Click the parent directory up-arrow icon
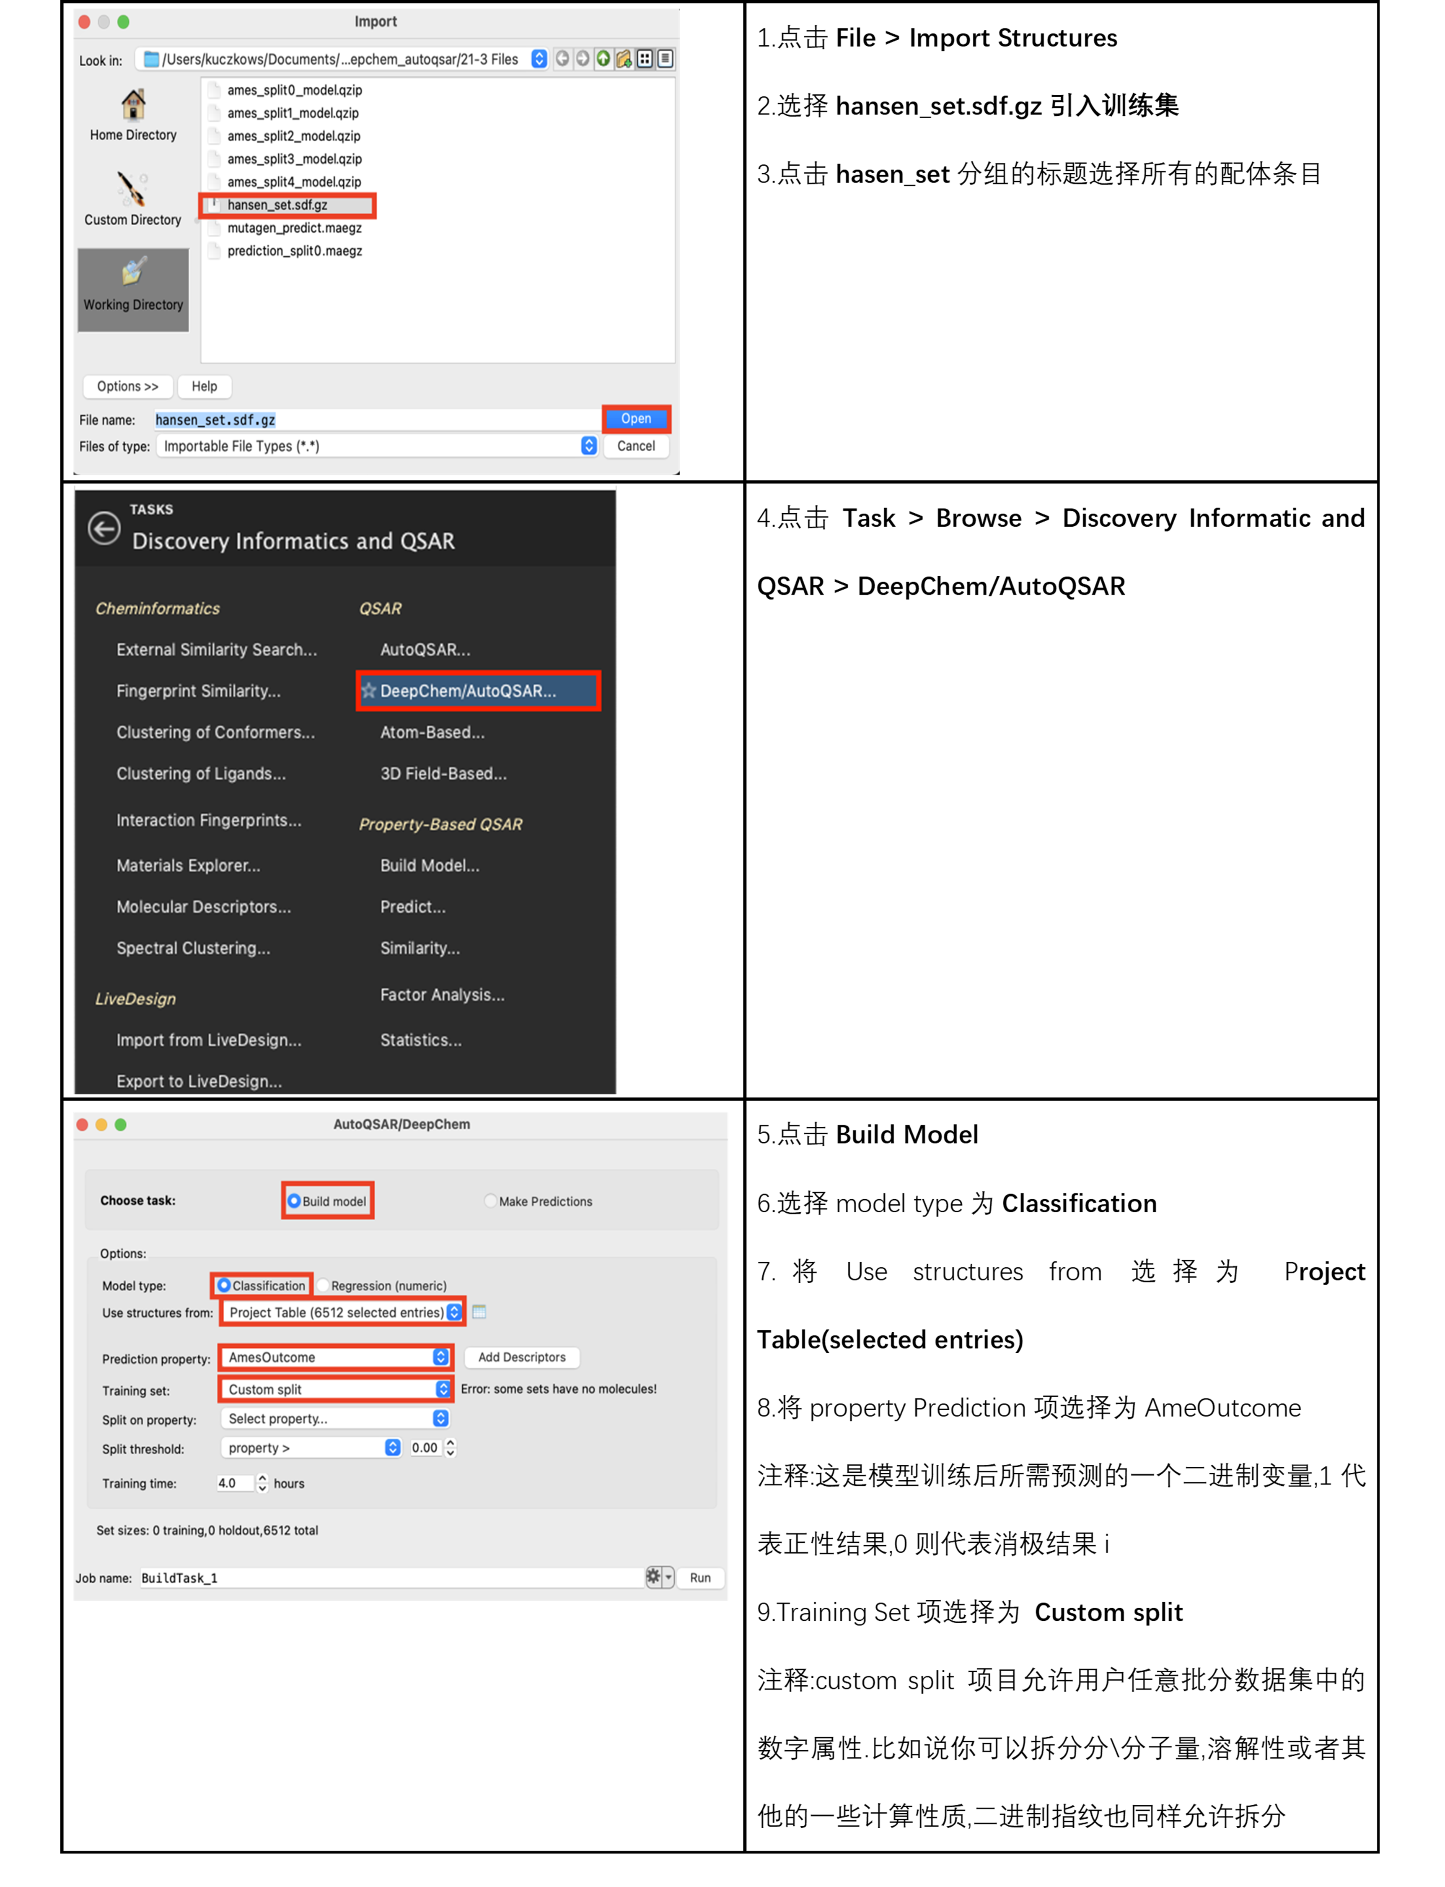This screenshot has height=1887, width=1445. click(603, 59)
